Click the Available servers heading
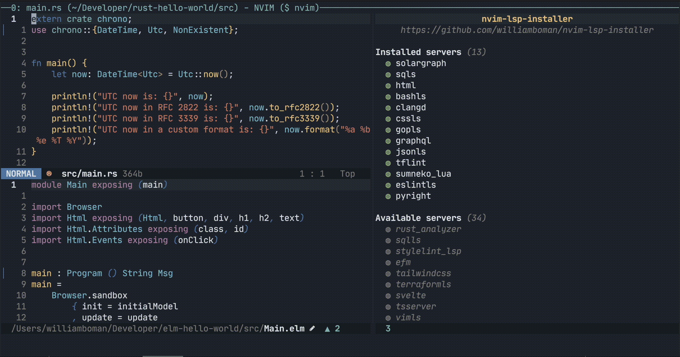This screenshot has width=680, height=357. tap(418, 218)
